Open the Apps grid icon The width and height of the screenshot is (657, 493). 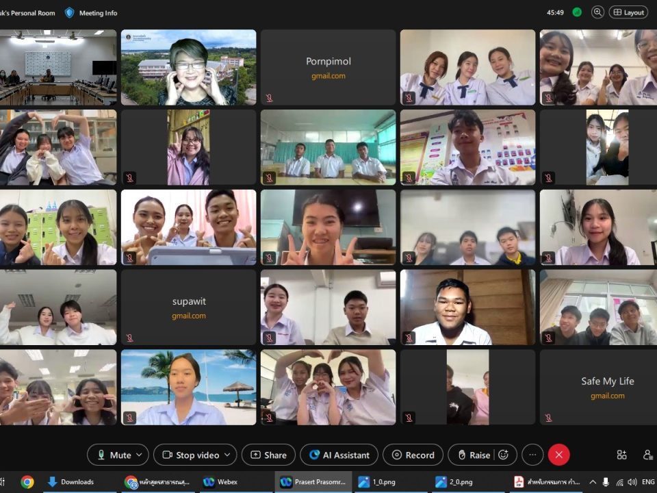(621, 455)
